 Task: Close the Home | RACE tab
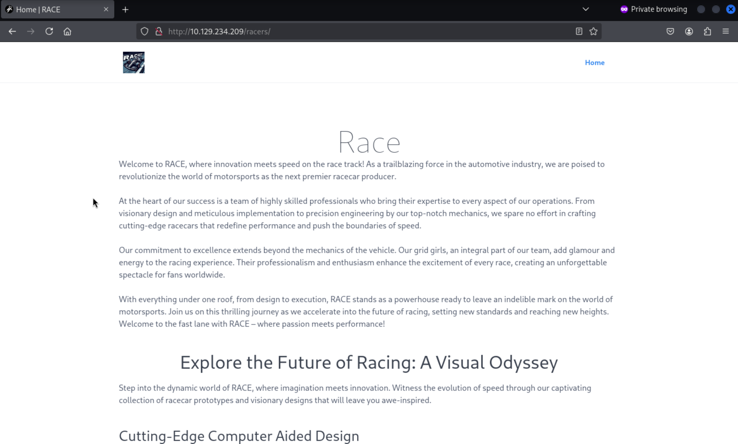coord(106,9)
